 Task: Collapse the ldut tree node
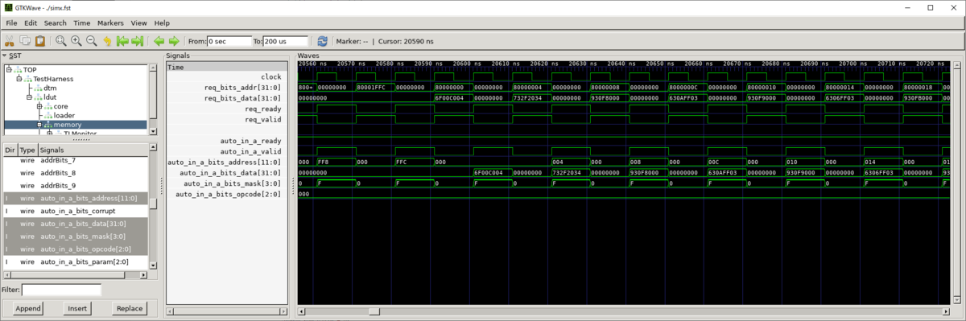click(29, 97)
